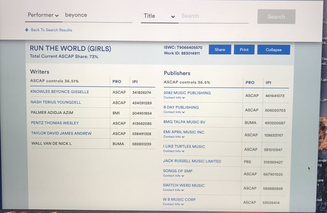
Task: Click the BUMA entry for Wall Van De Nick
Action: click(118, 144)
